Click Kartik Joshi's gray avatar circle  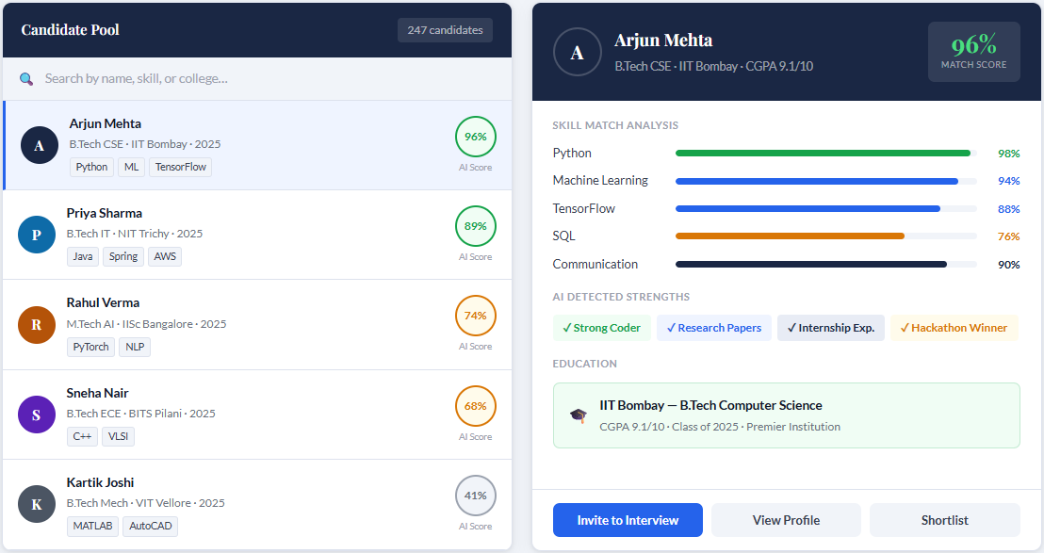[37, 504]
